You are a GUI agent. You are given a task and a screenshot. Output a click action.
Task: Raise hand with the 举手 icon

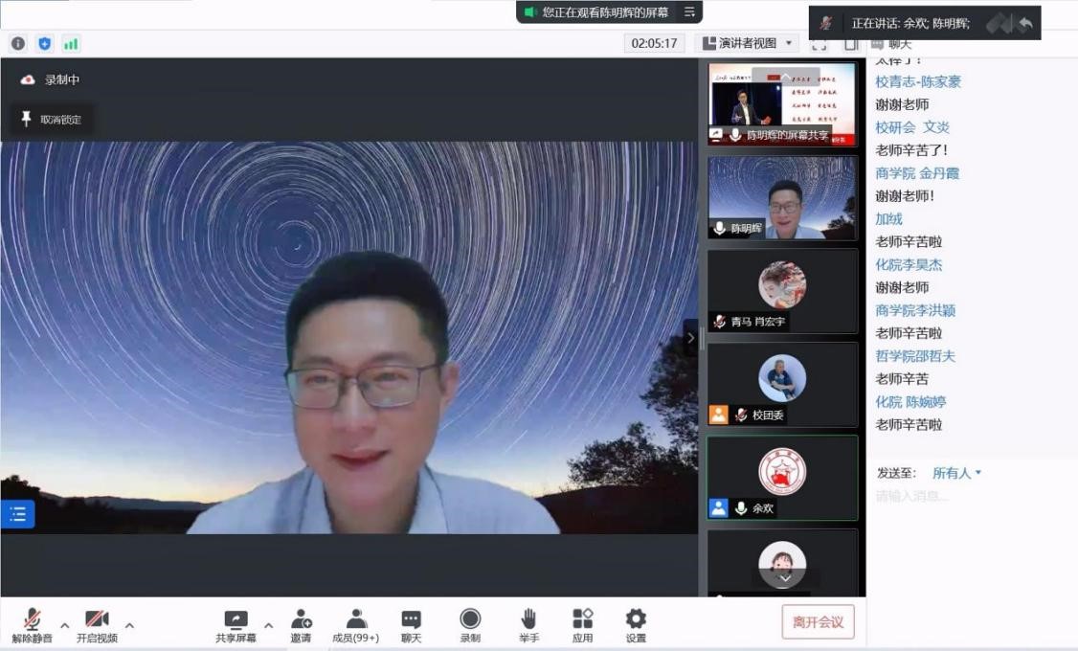(528, 625)
